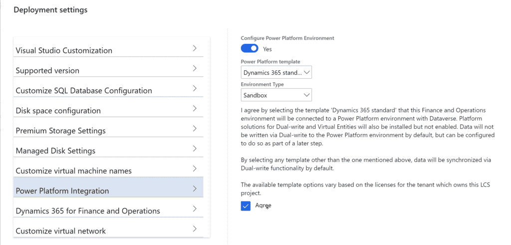Viewport: 511px width, 245px height.
Task: Click chevron arrow beside Supported version
Action: tap(195, 68)
